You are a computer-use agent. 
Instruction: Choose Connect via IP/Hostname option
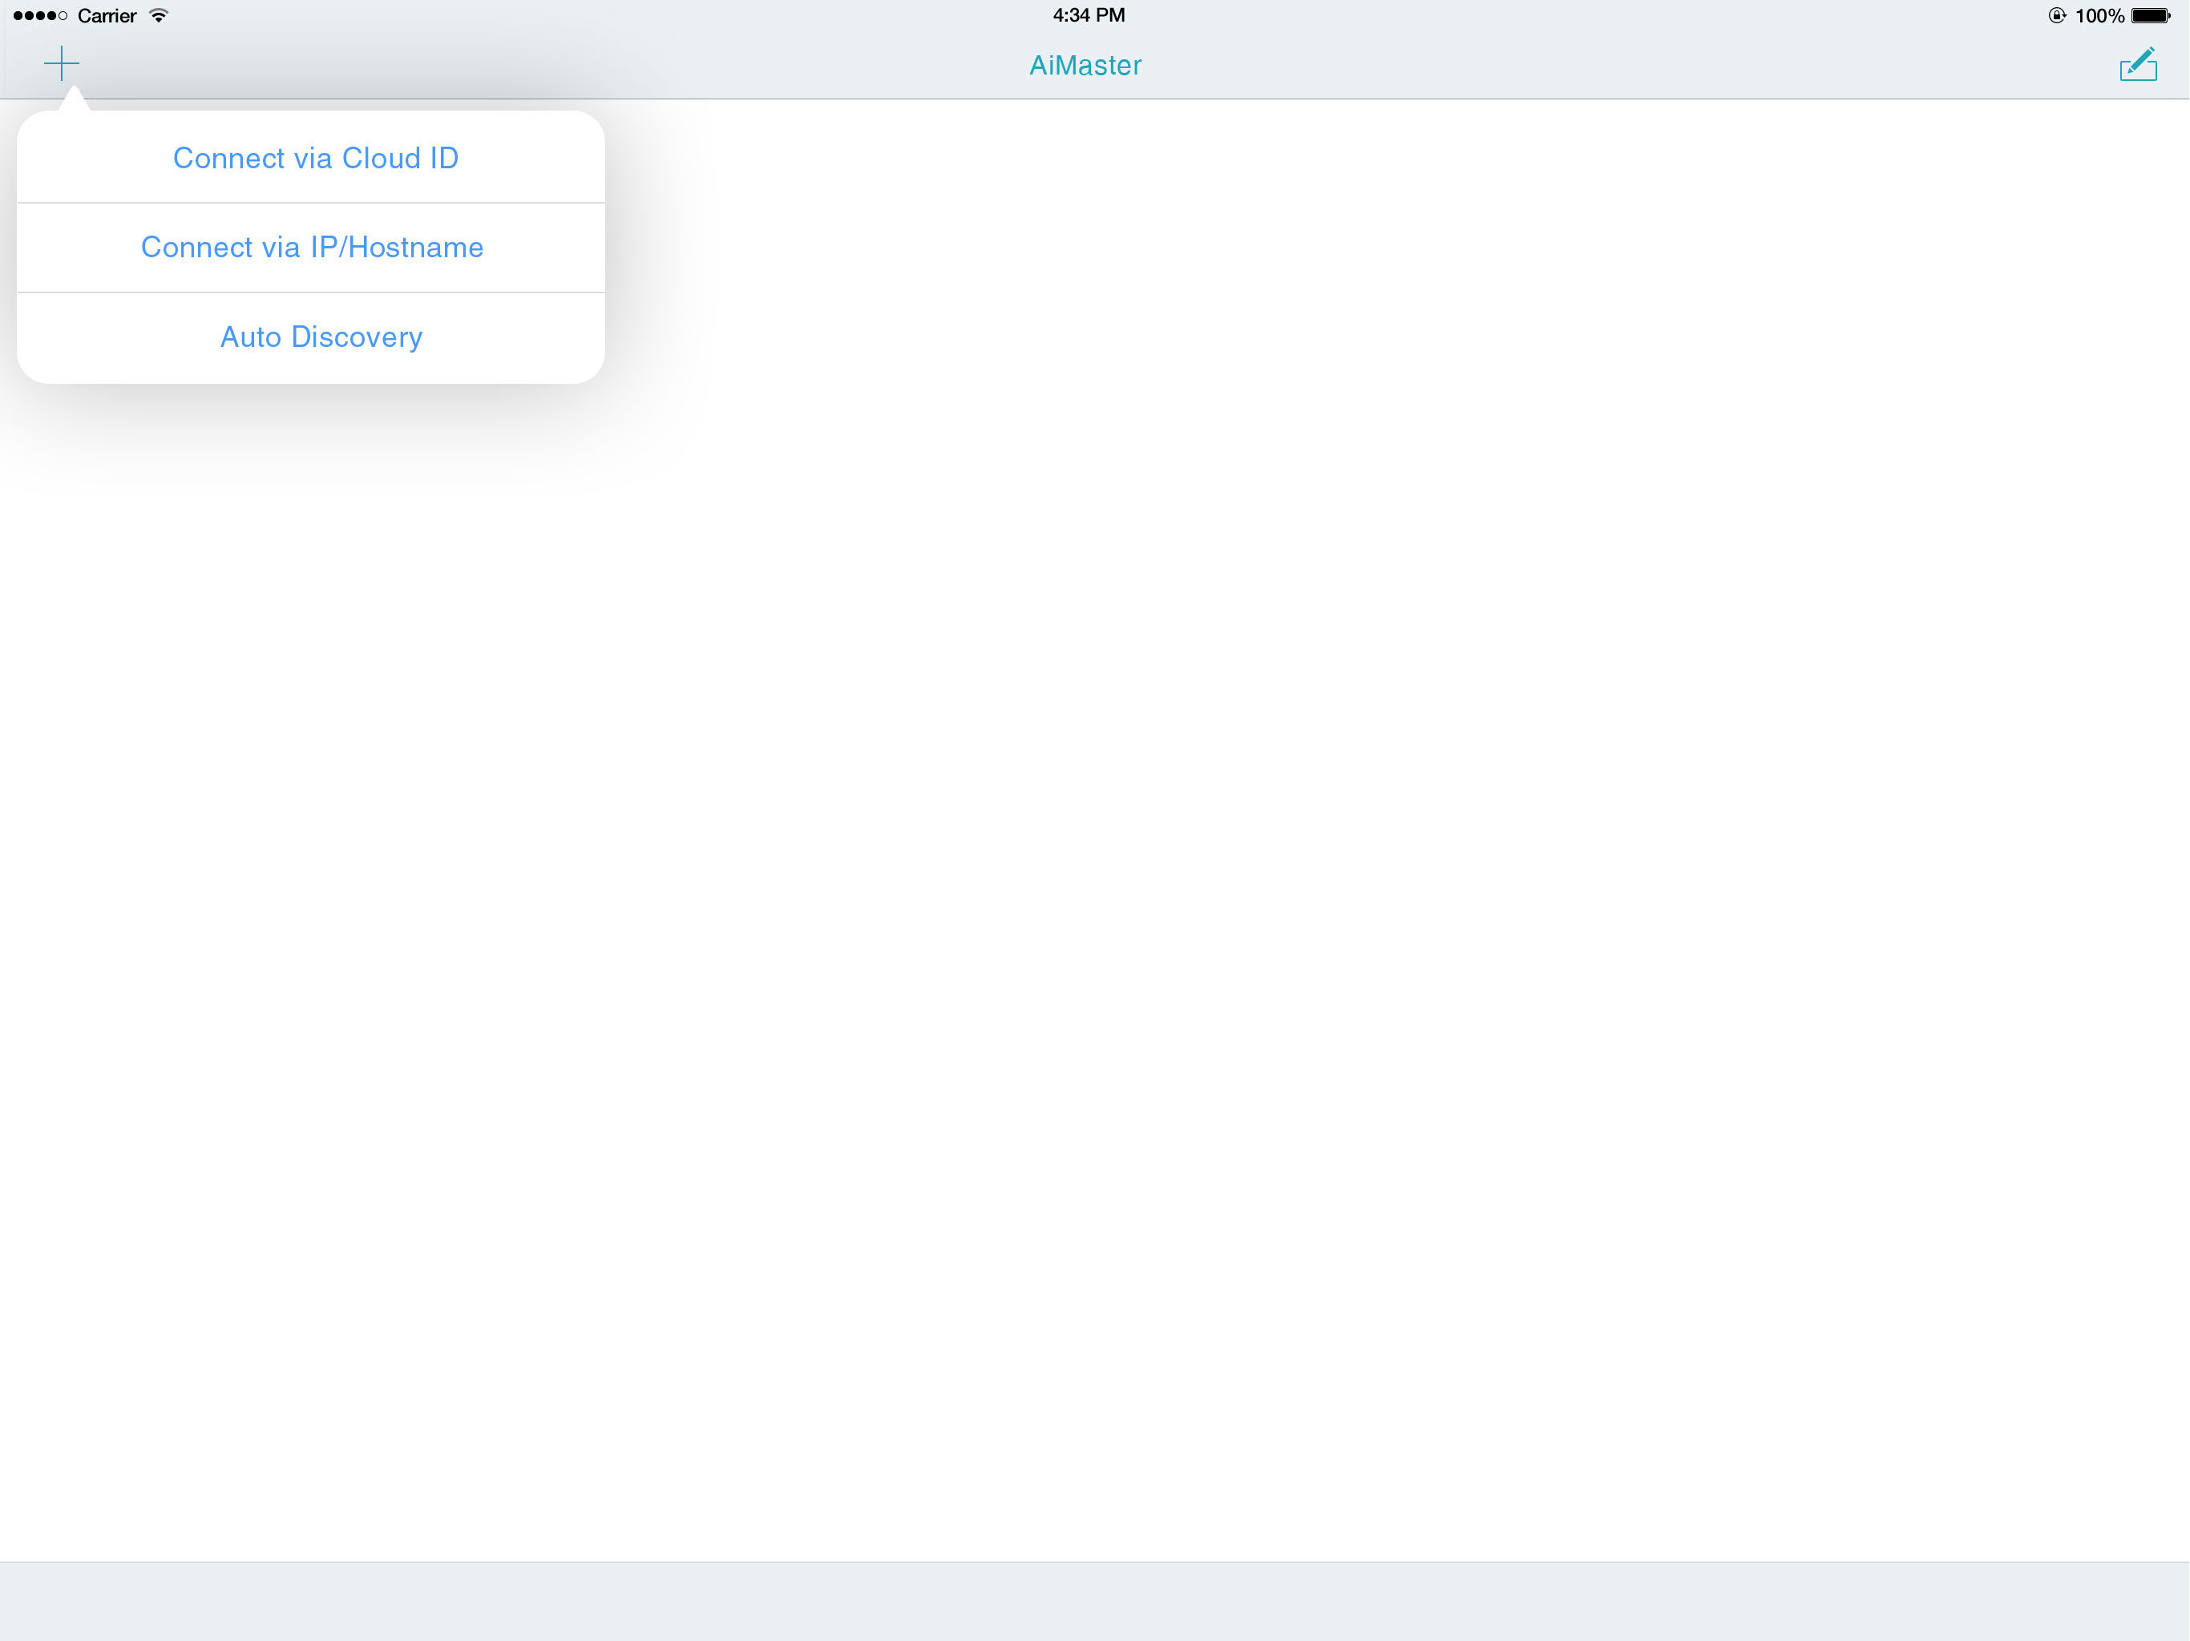point(312,248)
